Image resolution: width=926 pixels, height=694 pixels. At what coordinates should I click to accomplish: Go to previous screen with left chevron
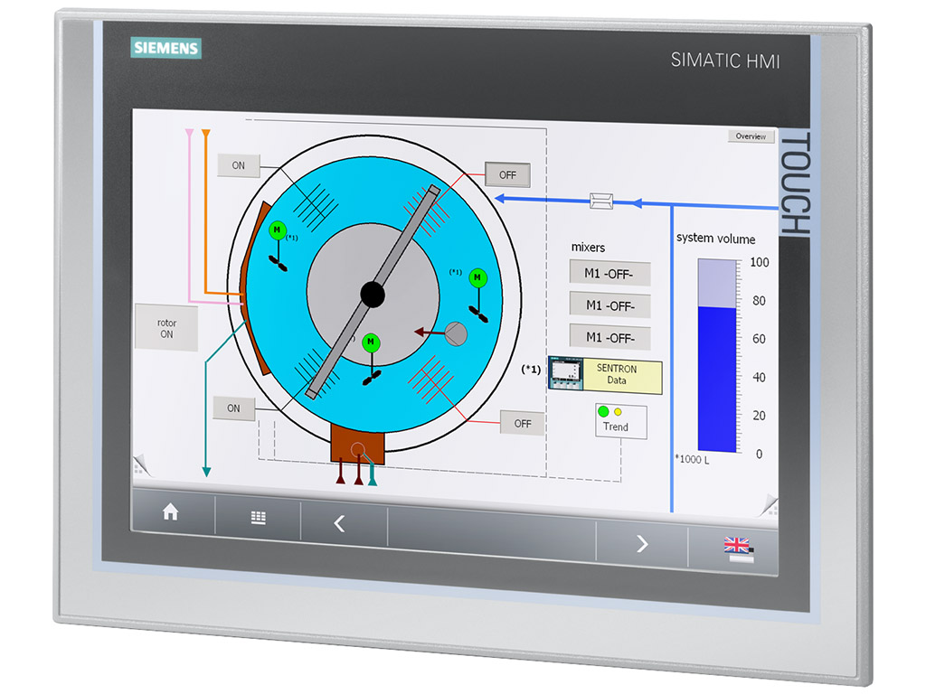pos(340,523)
